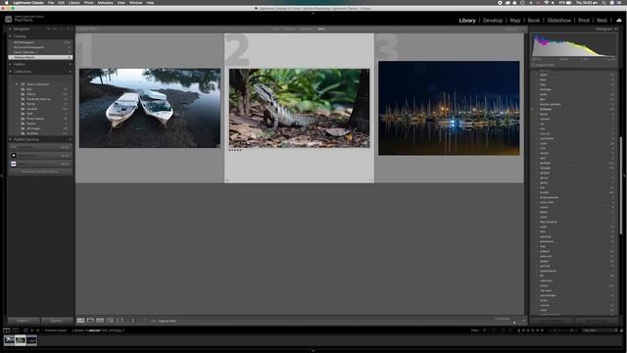Screen dimensions: 627x353
Task: Click the main window display icon
Action: pos(7,330)
